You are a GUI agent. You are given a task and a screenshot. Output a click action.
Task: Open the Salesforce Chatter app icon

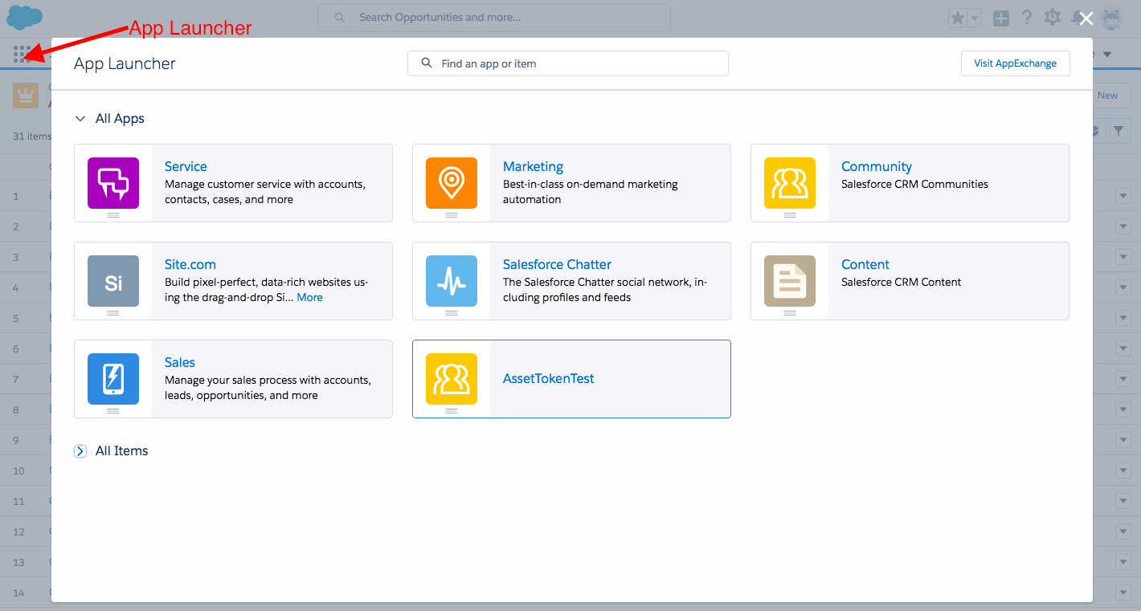(452, 281)
